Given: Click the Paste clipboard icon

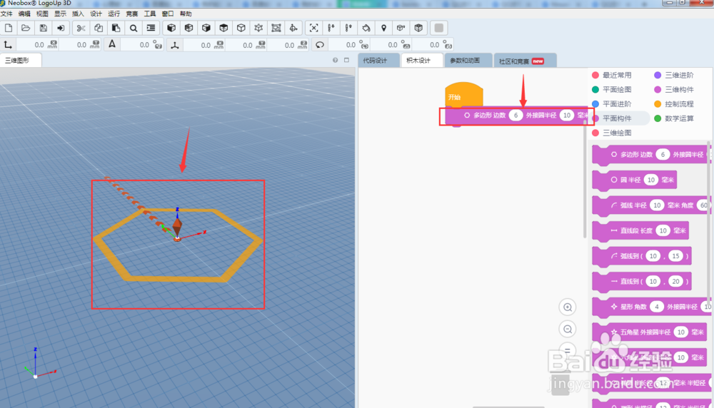Looking at the screenshot, I should pyautogui.click(x=116, y=29).
